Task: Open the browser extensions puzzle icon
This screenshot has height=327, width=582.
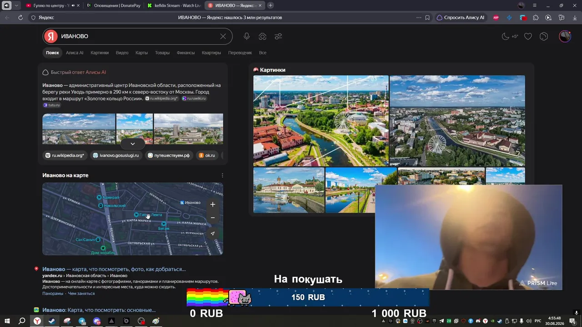Action: coord(536,18)
